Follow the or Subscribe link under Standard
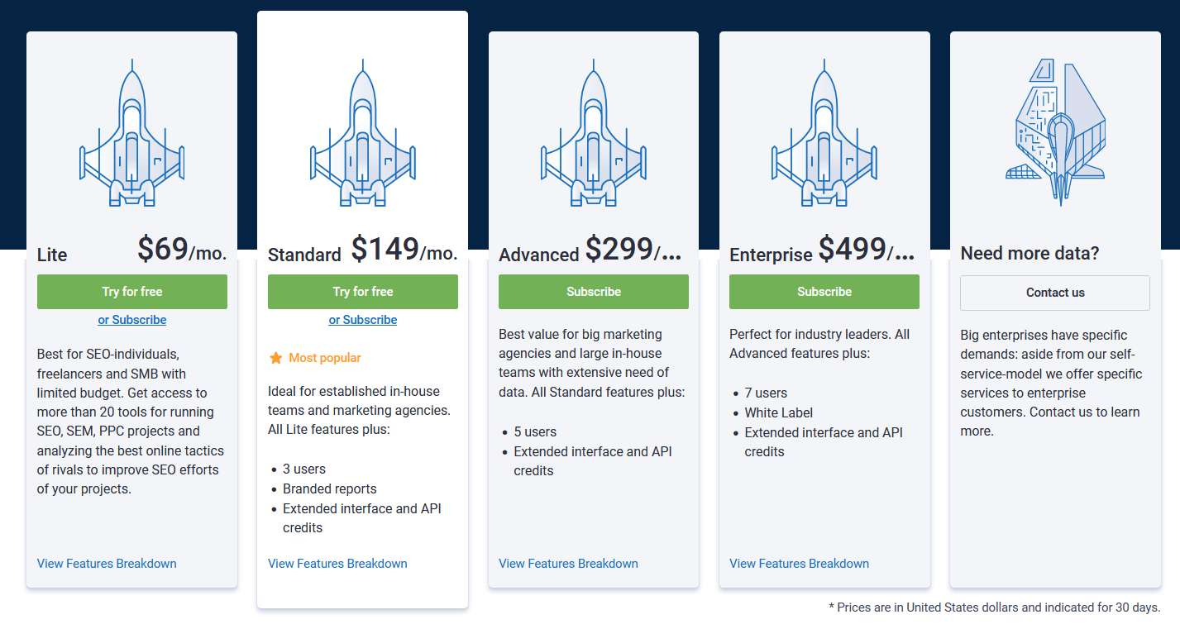This screenshot has height=629, width=1180. [x=363, y=320]
